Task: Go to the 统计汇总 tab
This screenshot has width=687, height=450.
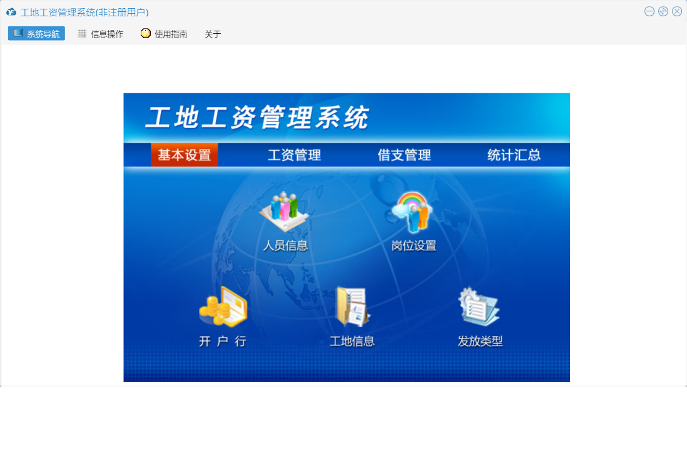Action: [x=514, y=155]
